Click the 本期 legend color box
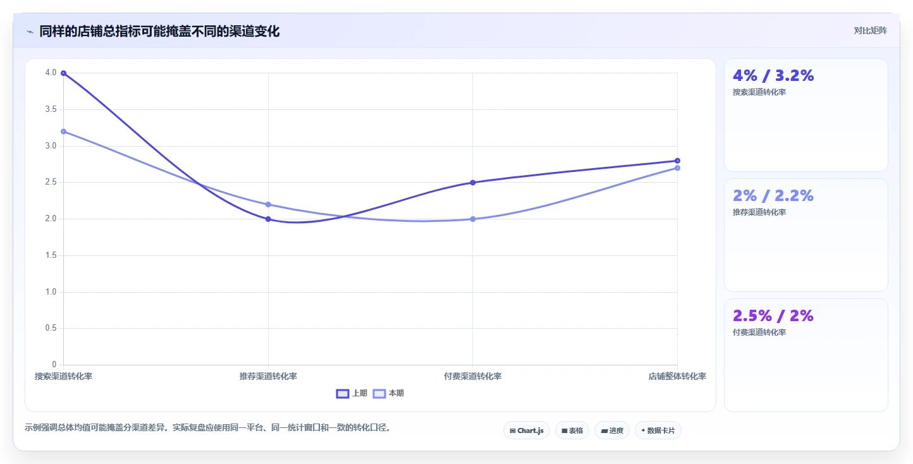 379,393
